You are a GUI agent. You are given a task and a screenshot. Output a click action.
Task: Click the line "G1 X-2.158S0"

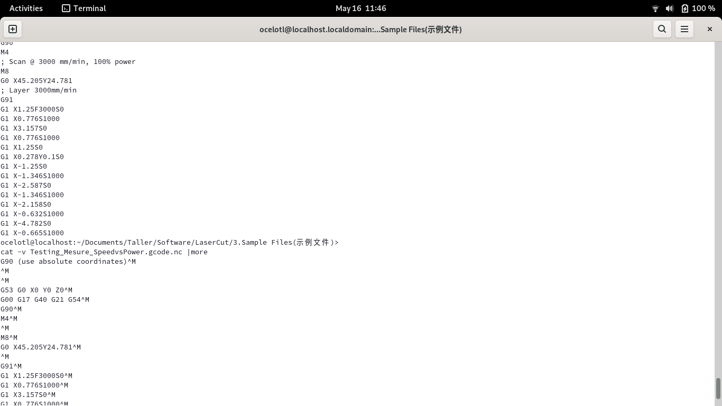point(26,205)
